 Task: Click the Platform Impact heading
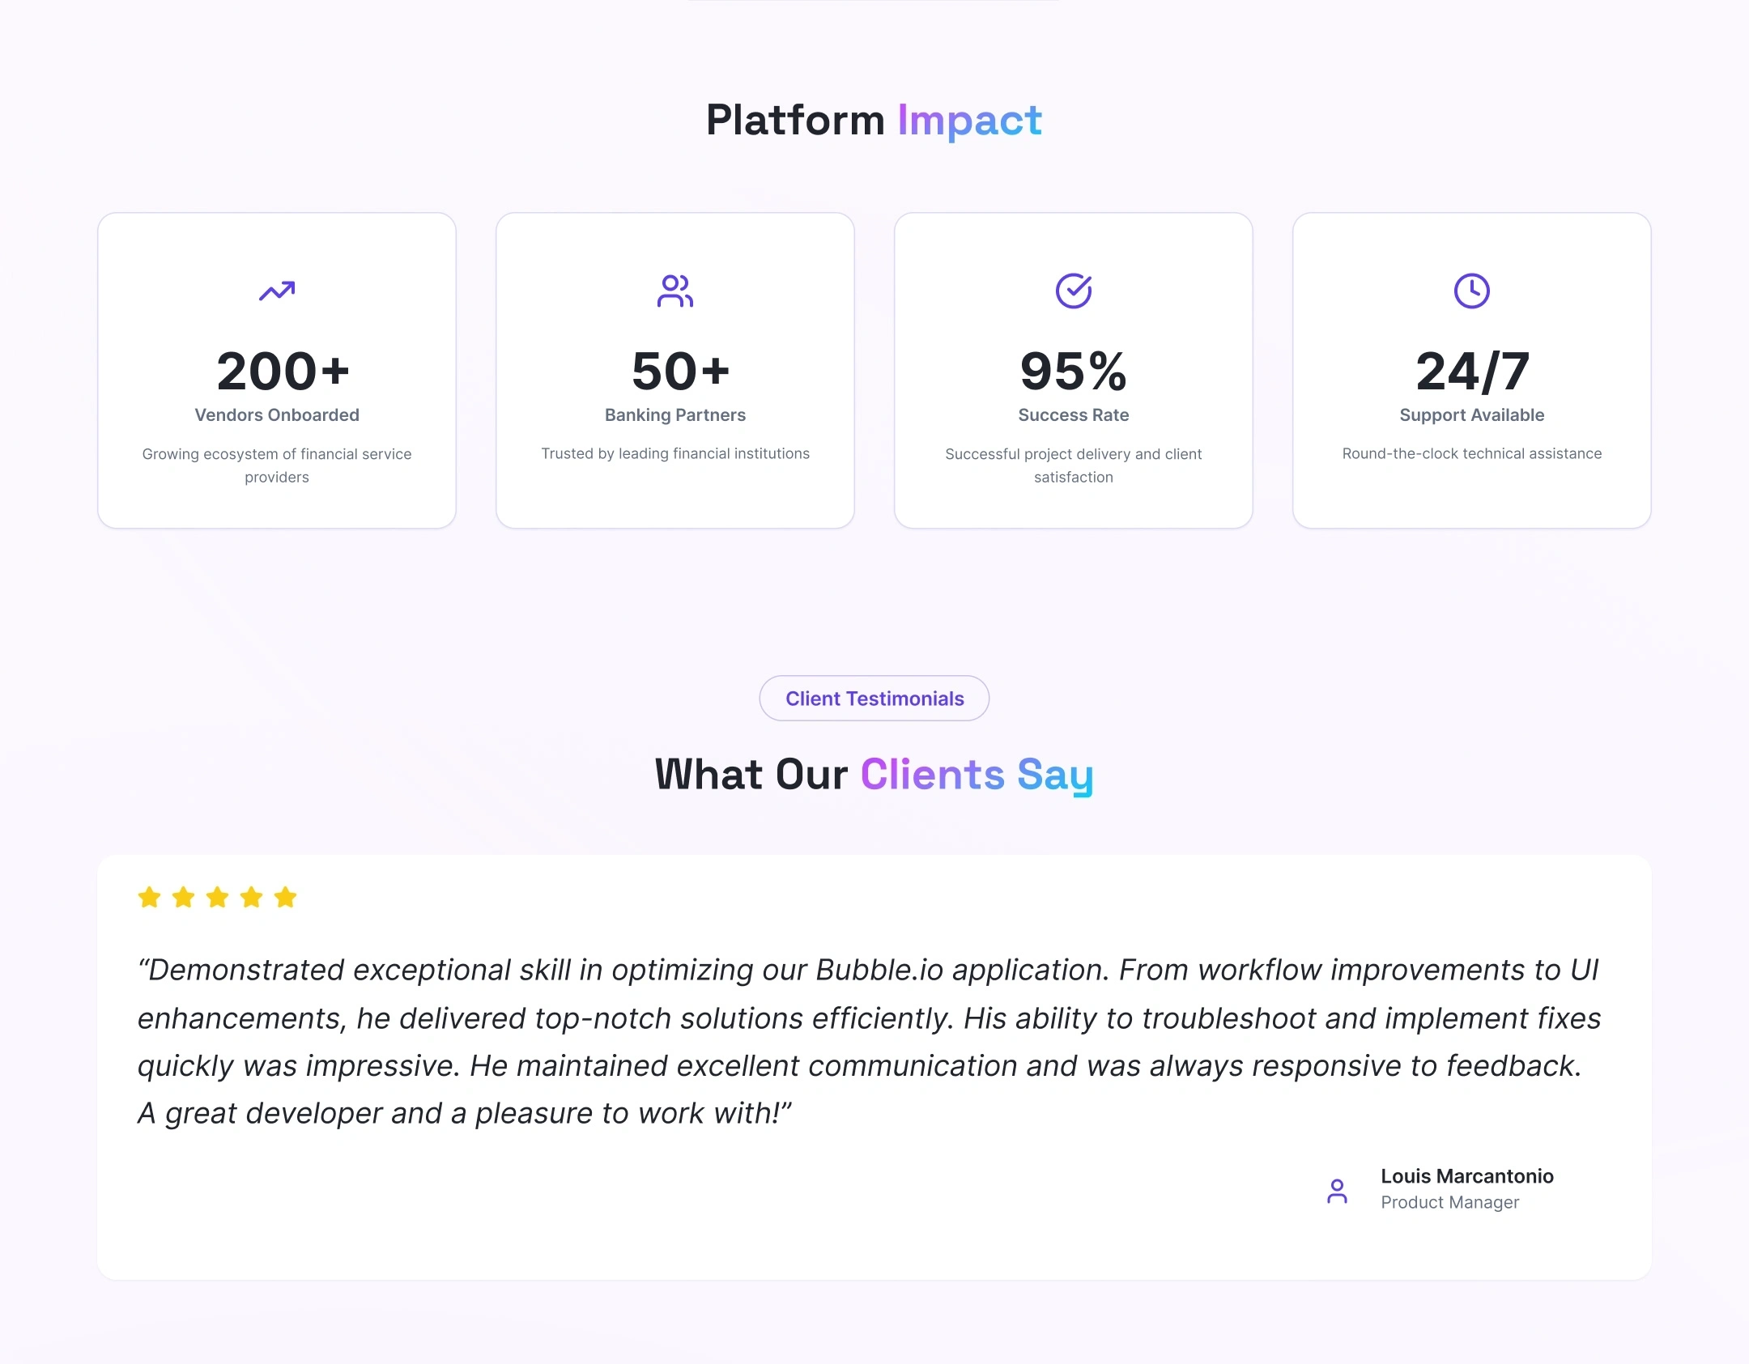[874, 120]
